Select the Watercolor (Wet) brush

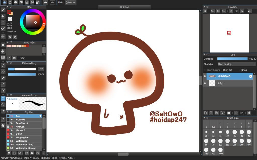24,145
